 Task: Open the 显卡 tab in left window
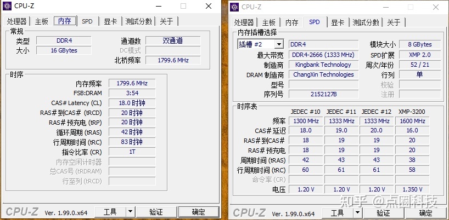point(110,21)
